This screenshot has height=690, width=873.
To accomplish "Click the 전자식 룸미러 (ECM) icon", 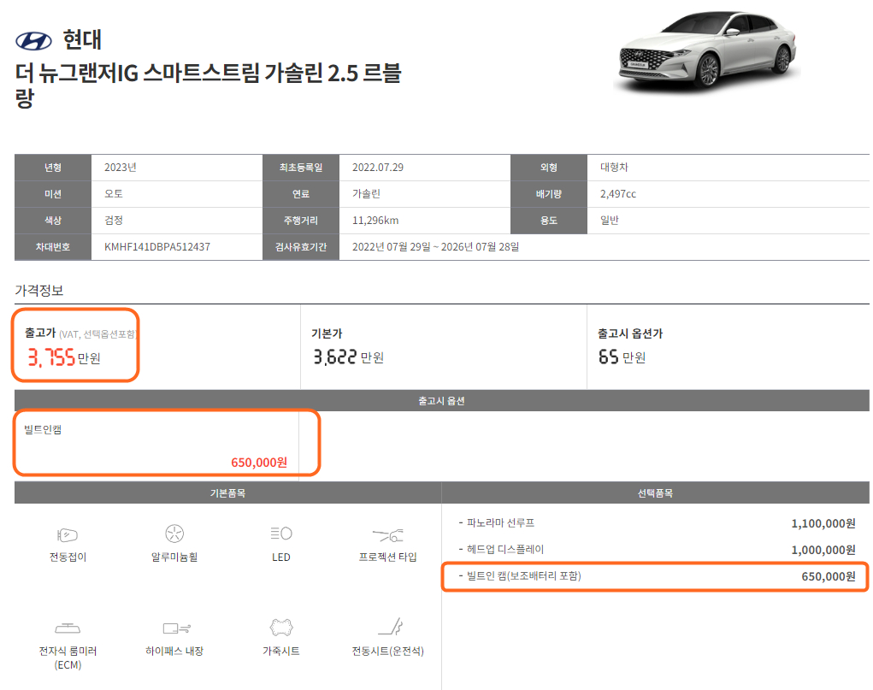I will coord(68,628).
